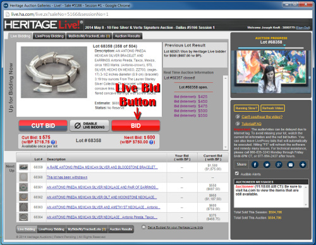The height and width of the screenshot is (245, 316).
Task: Select the Set a Budget radio button
Action: pos(143,227)
